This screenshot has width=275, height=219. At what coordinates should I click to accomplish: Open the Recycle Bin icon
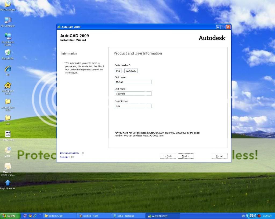coord(8,53)
